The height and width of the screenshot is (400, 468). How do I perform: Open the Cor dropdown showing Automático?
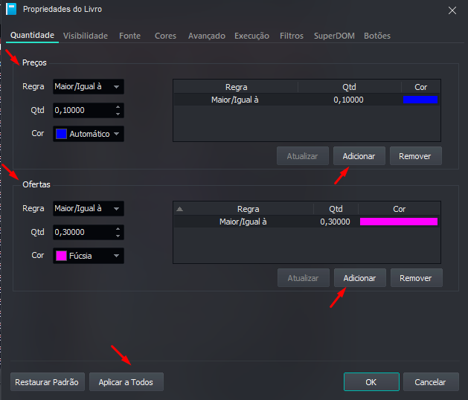[89, 134]
